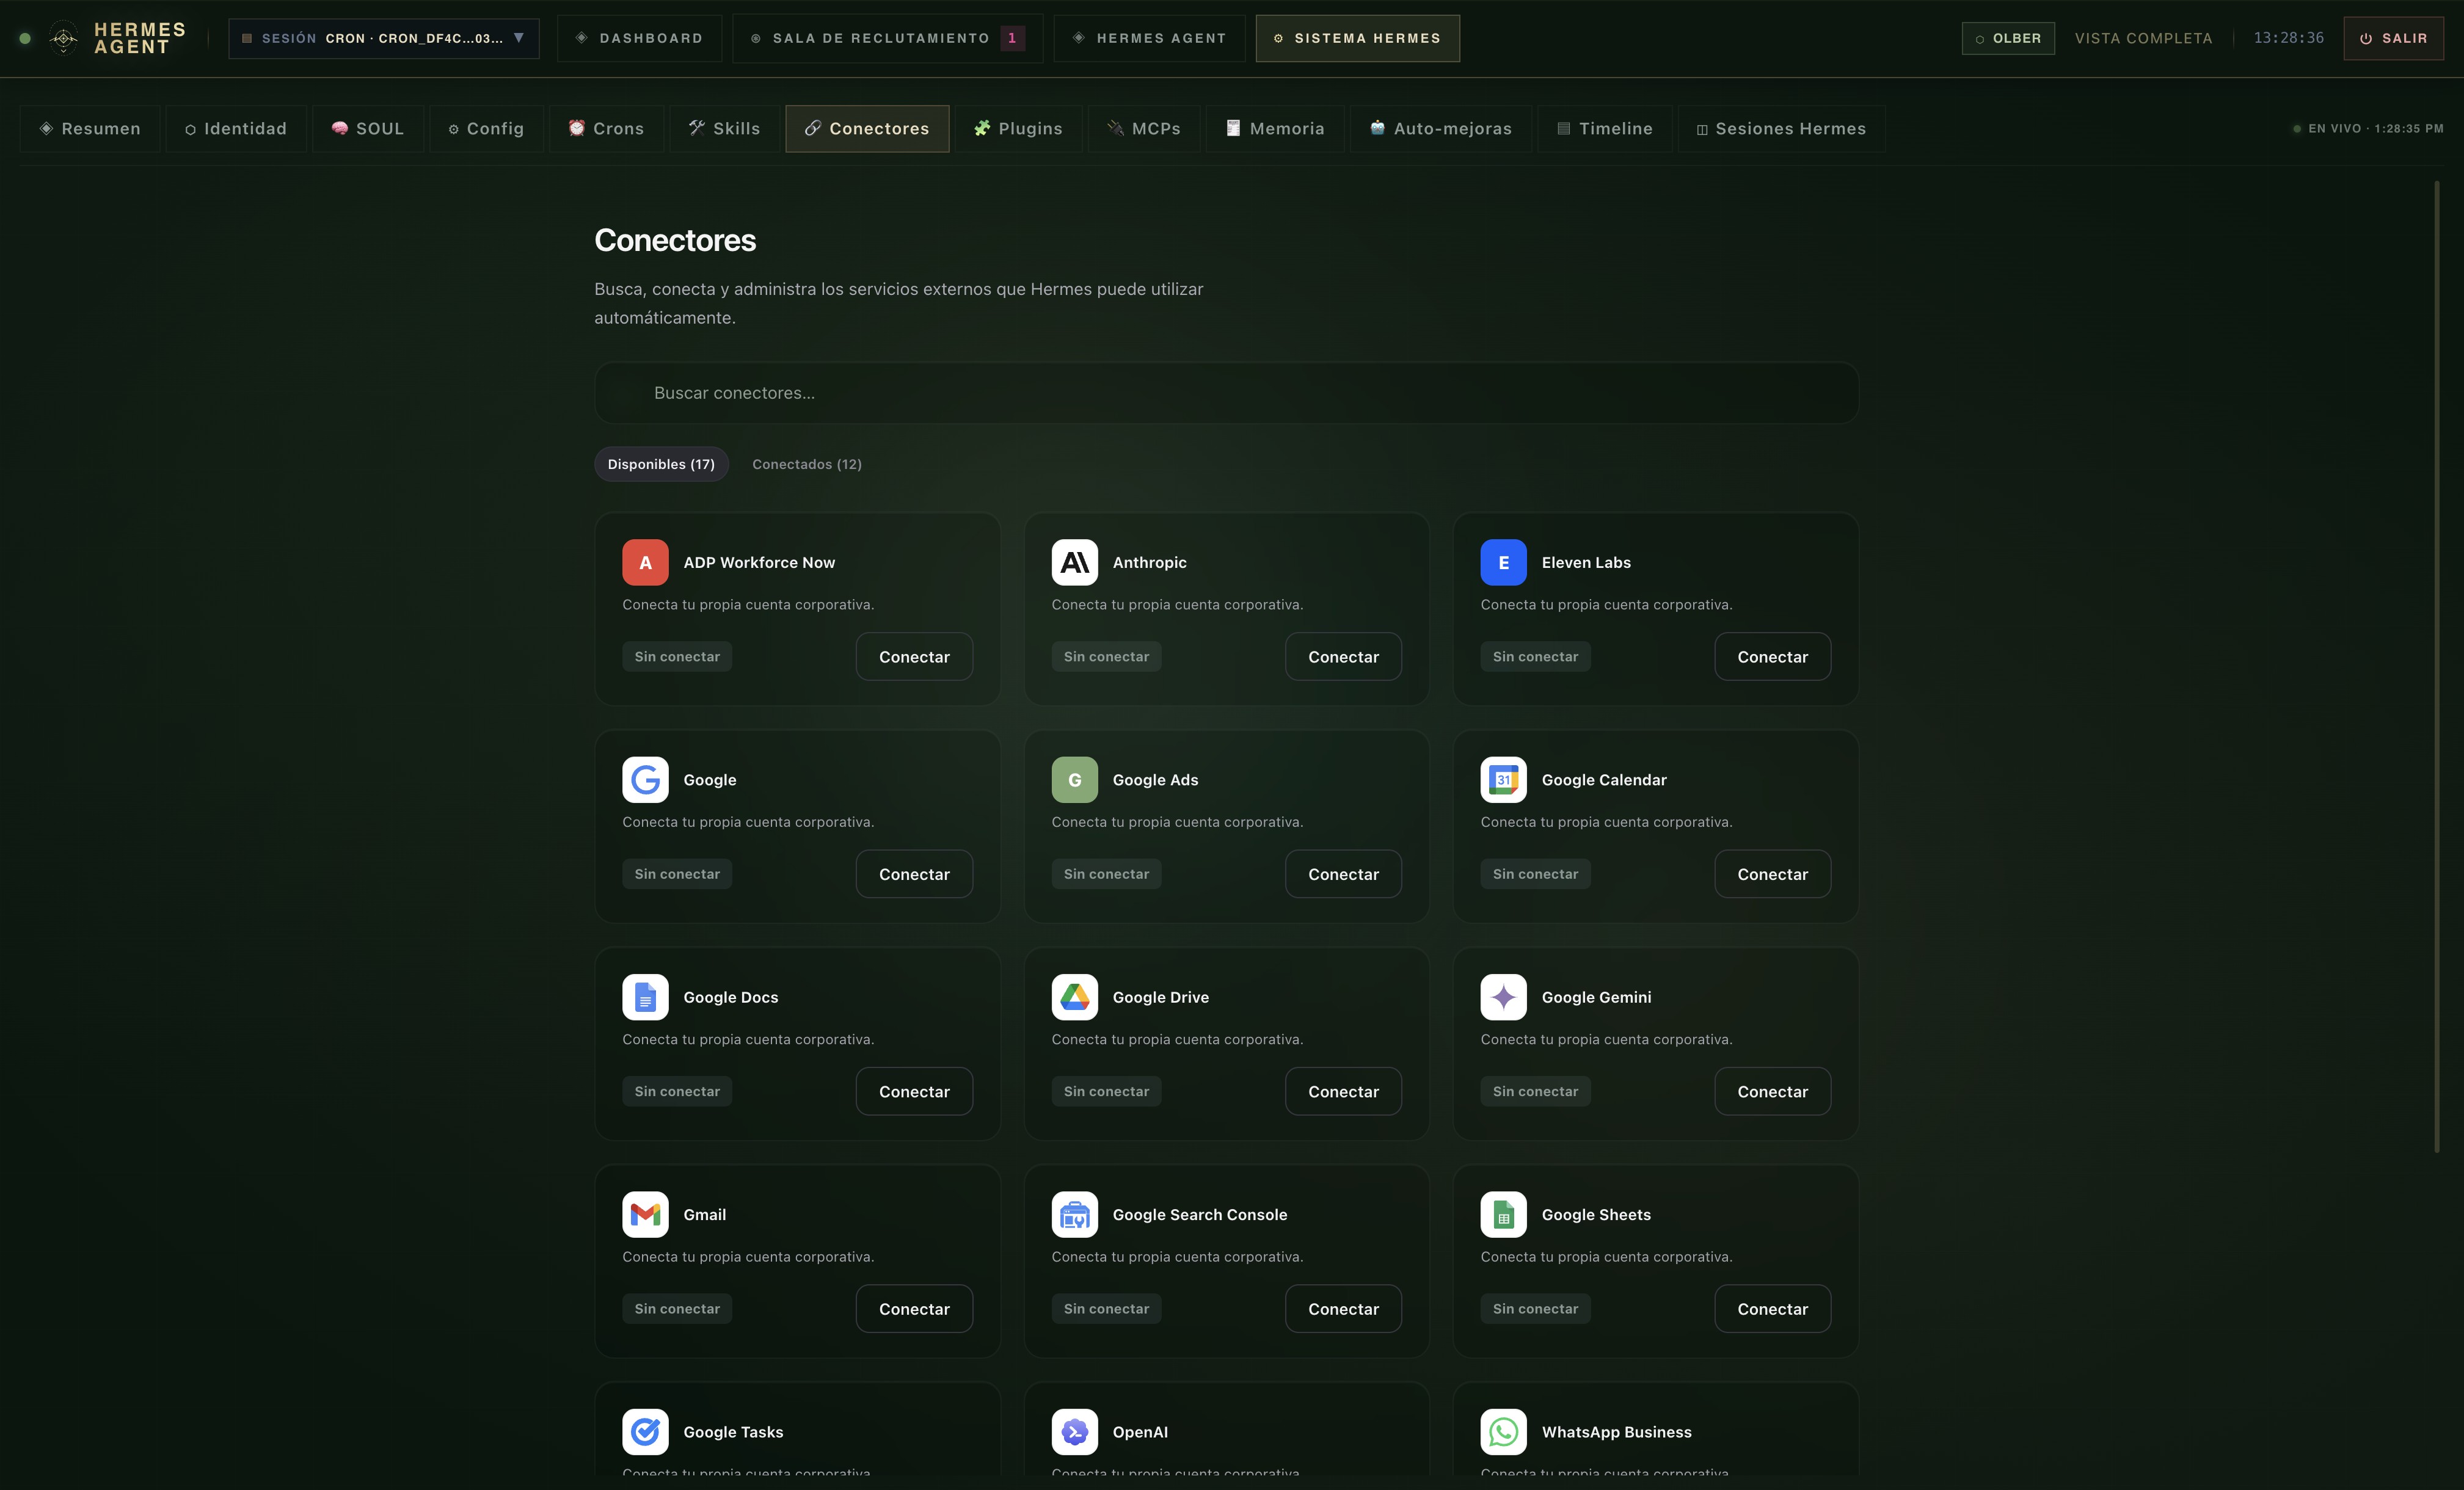Viewport: 2464px width, 1490px height.
Task: Click the OLBER user button
Action: click(x=2008, y=38)
